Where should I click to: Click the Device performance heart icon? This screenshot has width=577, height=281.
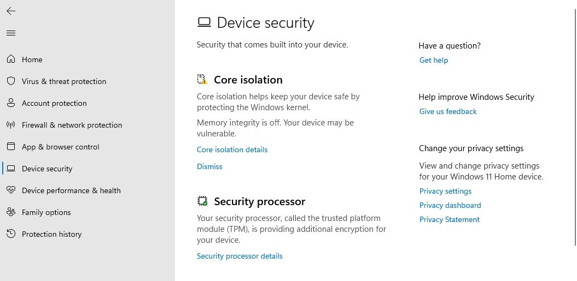coord(11,190)
